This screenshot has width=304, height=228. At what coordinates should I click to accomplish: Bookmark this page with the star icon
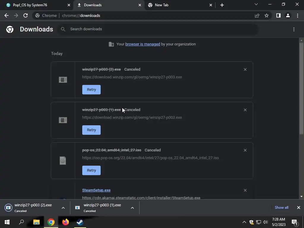coord(267,15)
